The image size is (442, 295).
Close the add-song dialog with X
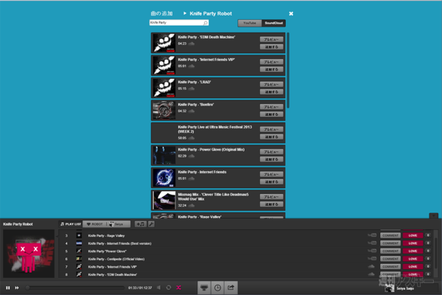(x=291, y=13)
